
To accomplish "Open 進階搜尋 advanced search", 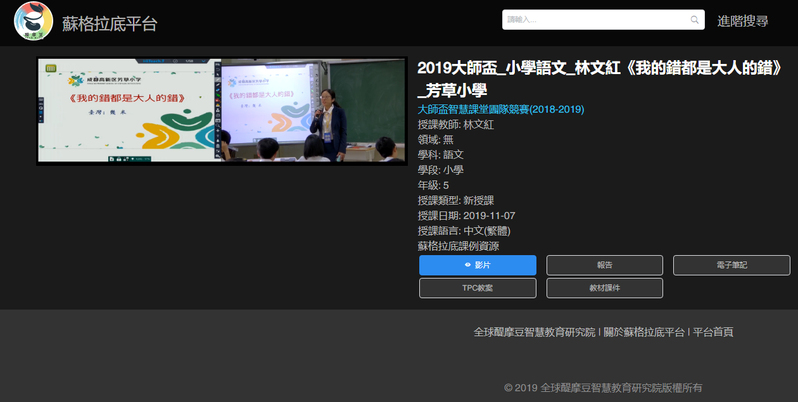I will click(742, 21).
